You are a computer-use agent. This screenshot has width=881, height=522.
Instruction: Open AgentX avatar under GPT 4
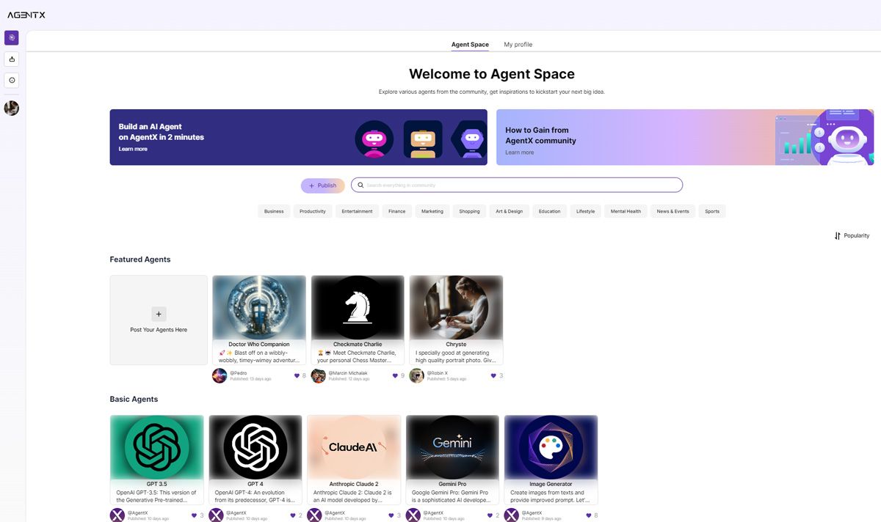click(216, 515)
